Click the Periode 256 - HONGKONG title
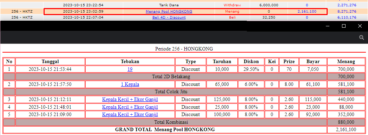Image resolution: width=368 pixels, height=135 pixels. tap(184, 49)
